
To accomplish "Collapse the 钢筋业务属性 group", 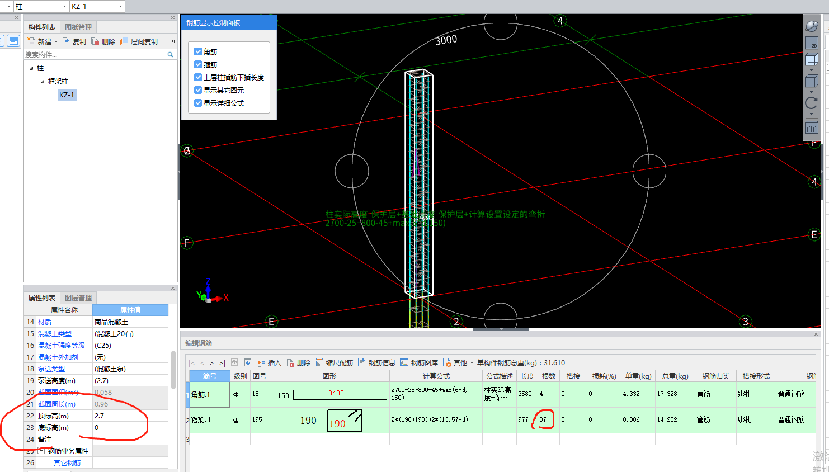I will (x=41, y=451).
